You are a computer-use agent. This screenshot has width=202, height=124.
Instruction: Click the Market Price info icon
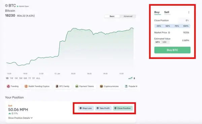point(169,33)
